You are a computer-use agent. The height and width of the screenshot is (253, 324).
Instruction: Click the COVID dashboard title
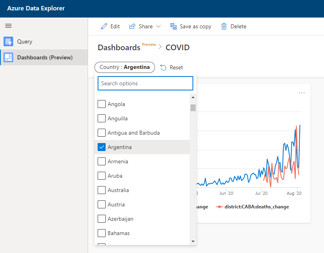point(177,47)
